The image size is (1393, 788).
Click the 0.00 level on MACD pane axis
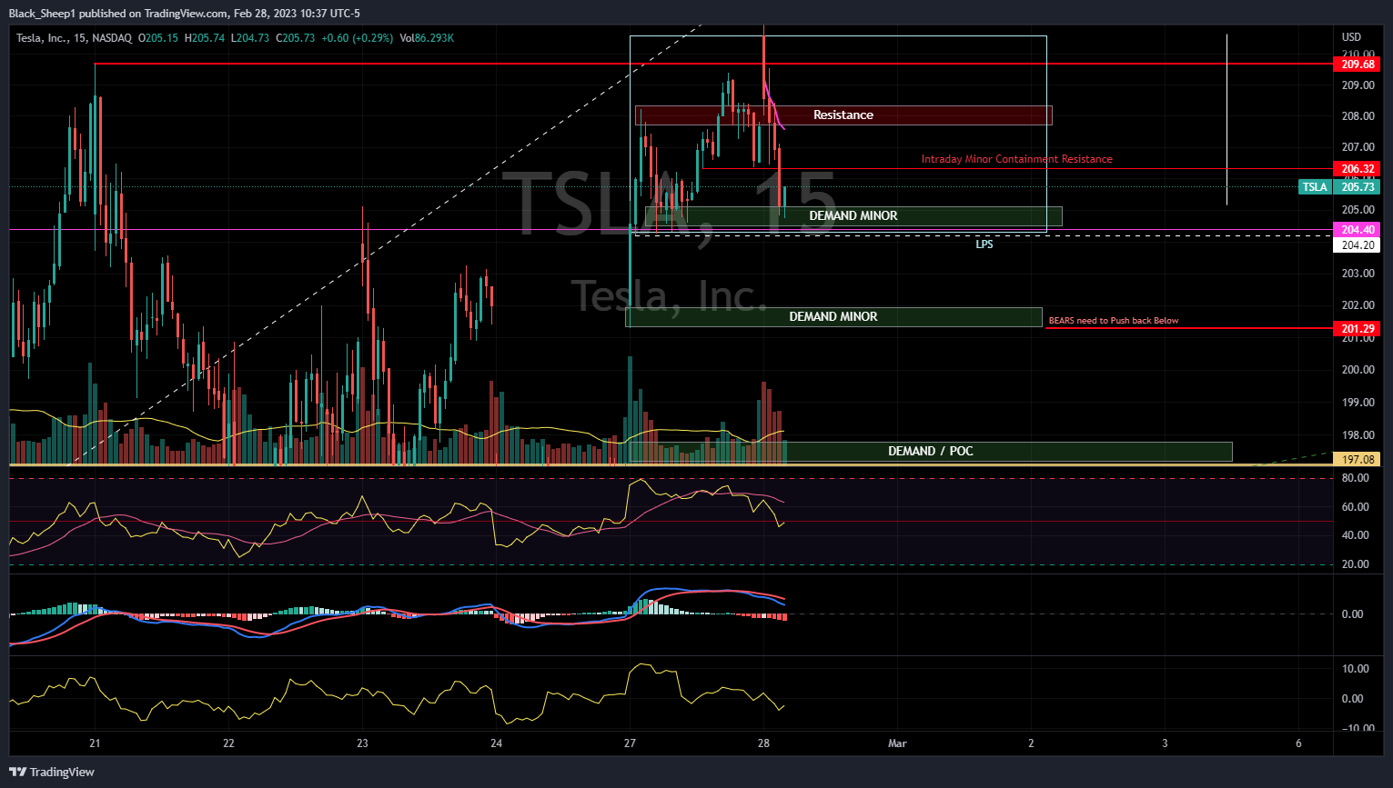tap(1352, 614)
